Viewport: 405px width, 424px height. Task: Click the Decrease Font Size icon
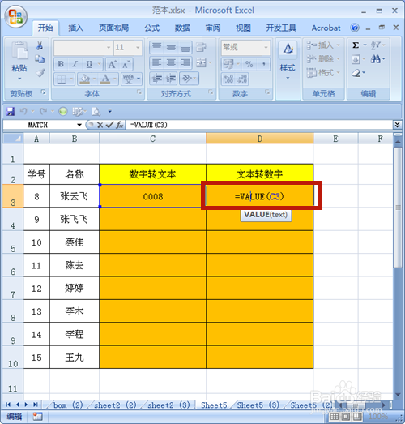(126, 64)
